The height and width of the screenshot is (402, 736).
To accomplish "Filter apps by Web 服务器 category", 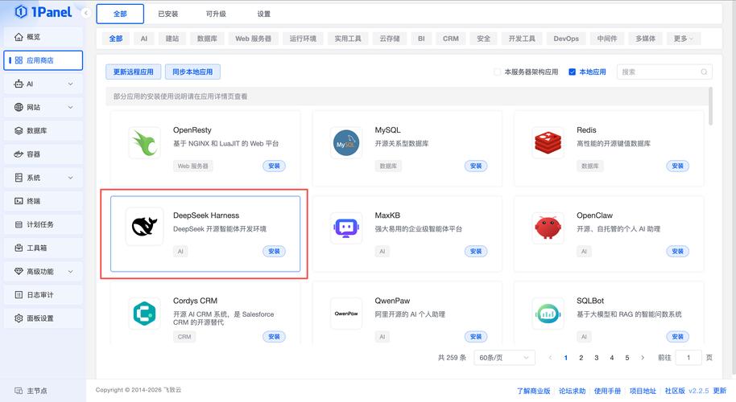I will point(254,39).
